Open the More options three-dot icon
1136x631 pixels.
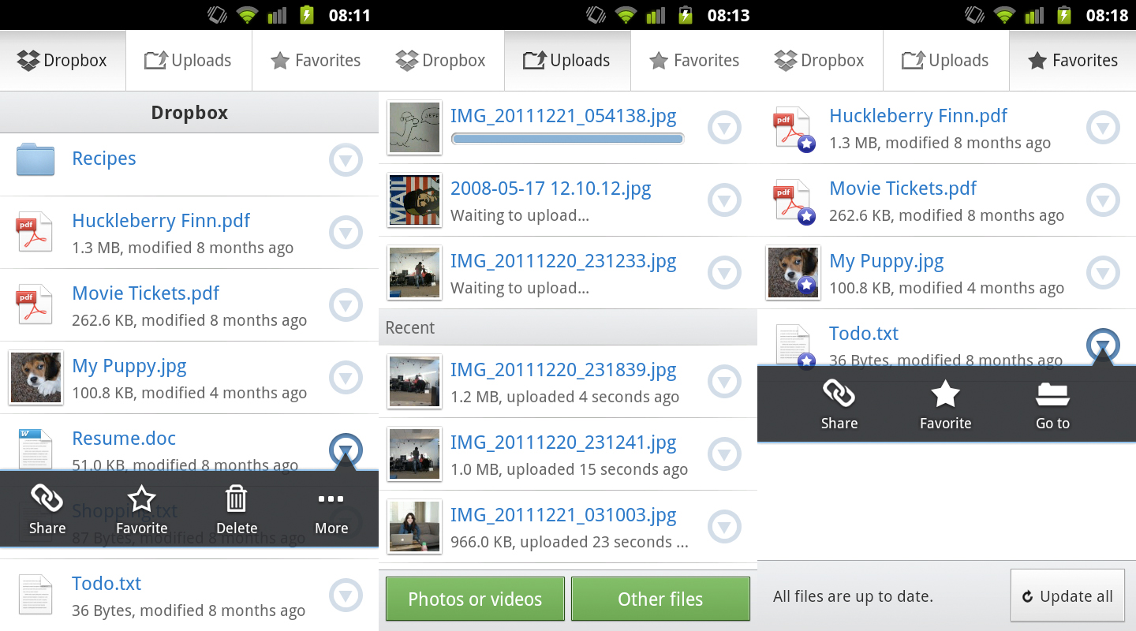pos(331,500)
